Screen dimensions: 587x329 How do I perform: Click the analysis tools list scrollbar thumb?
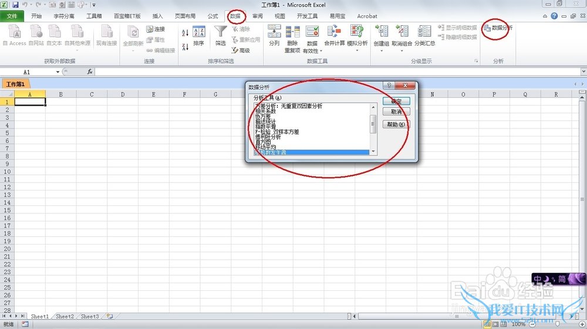(x=373, y=124)
